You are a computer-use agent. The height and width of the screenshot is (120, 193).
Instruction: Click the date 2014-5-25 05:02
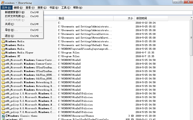pyautogui.click(x=145, y=27)
